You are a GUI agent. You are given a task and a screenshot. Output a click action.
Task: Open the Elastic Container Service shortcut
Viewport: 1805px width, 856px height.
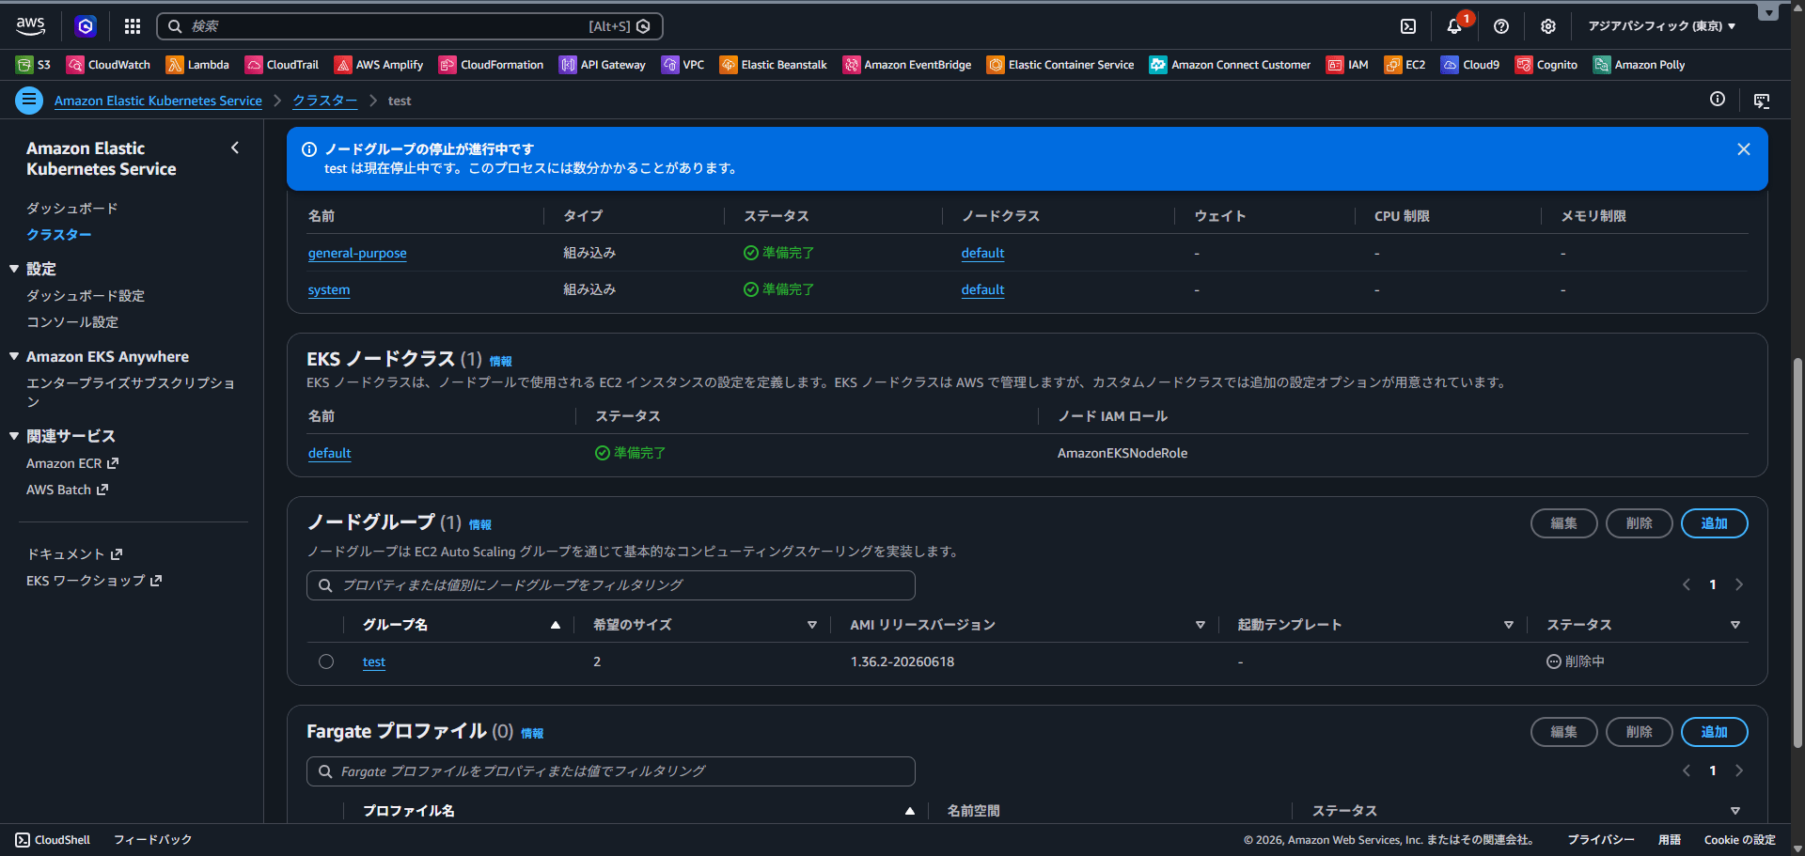pyautogui.click(x=1060, y=65)
